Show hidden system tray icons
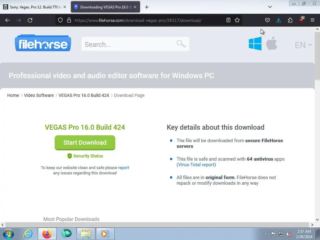 (266, 234)
